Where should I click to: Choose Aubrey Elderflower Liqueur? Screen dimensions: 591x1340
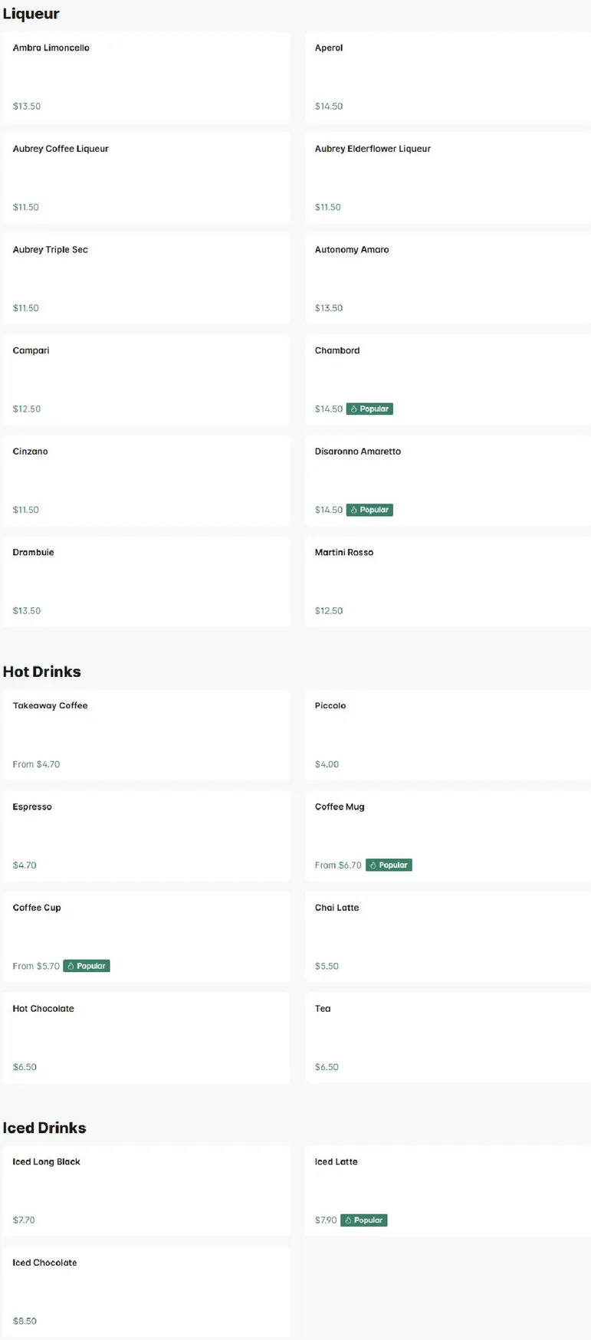click(448, 178)
